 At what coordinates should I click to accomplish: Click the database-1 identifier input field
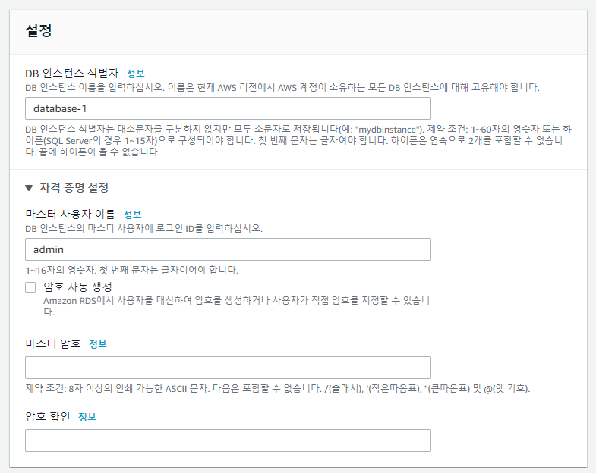[x=228, y=108]
